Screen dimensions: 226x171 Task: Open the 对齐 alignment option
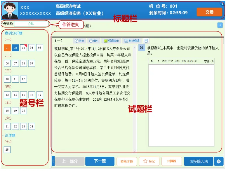(x=164, y=61)
